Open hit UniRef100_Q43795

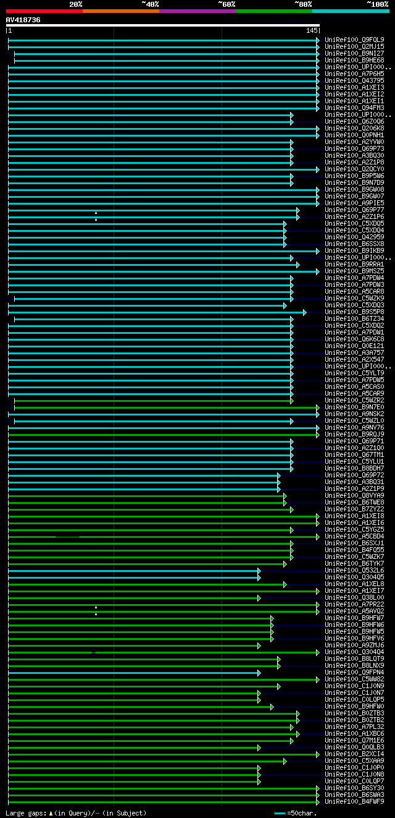pos(354,80)
